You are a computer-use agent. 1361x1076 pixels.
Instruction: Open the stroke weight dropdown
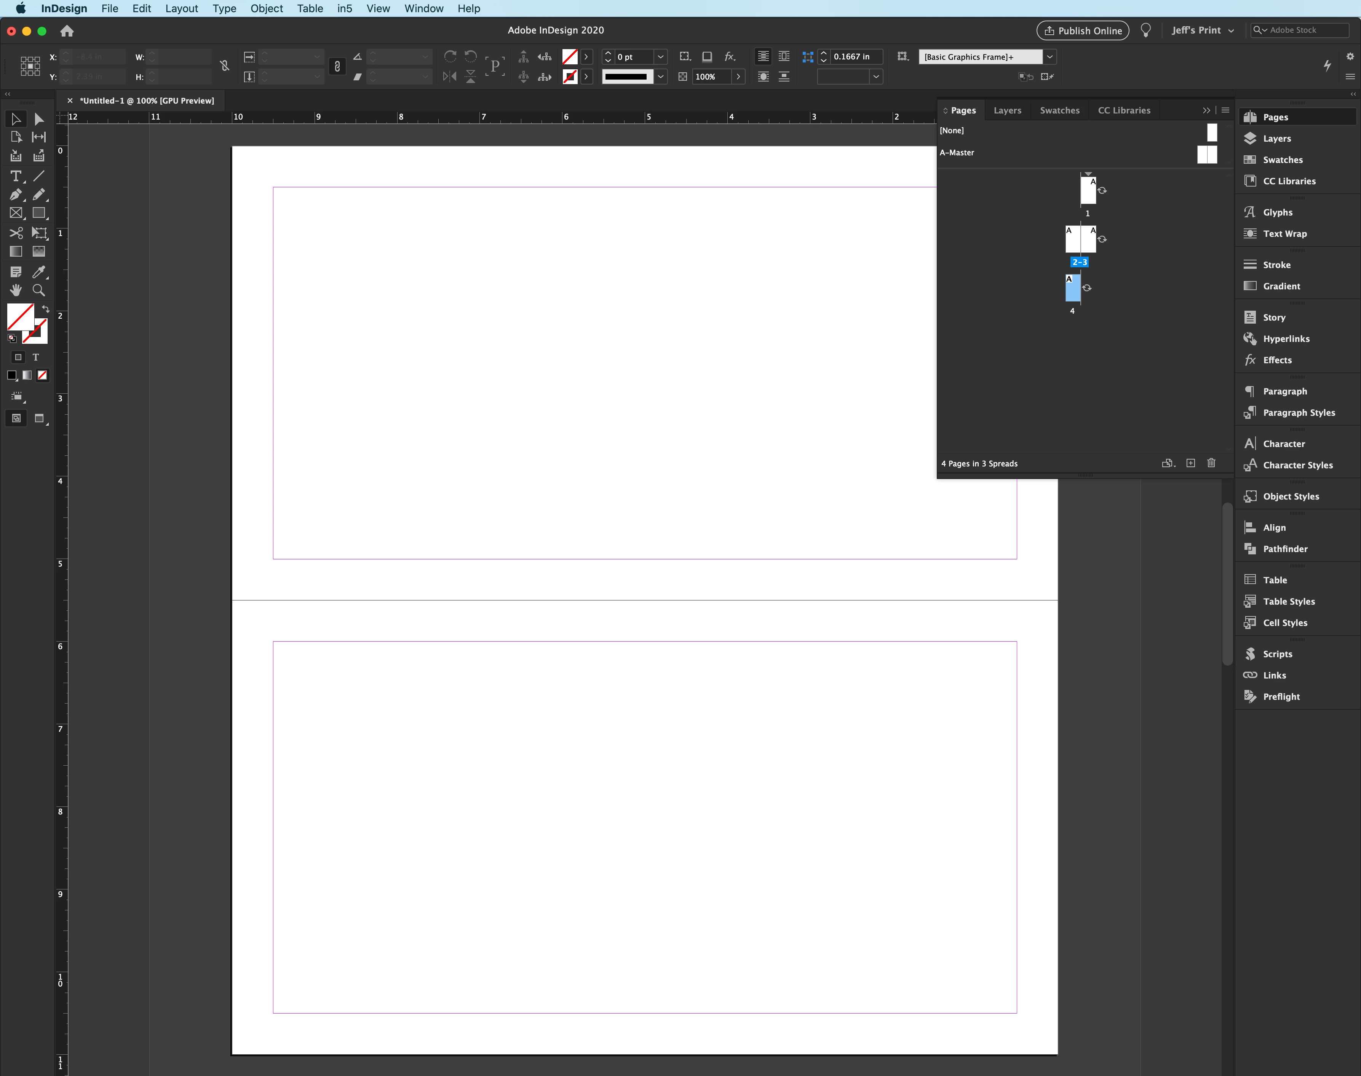660,57
